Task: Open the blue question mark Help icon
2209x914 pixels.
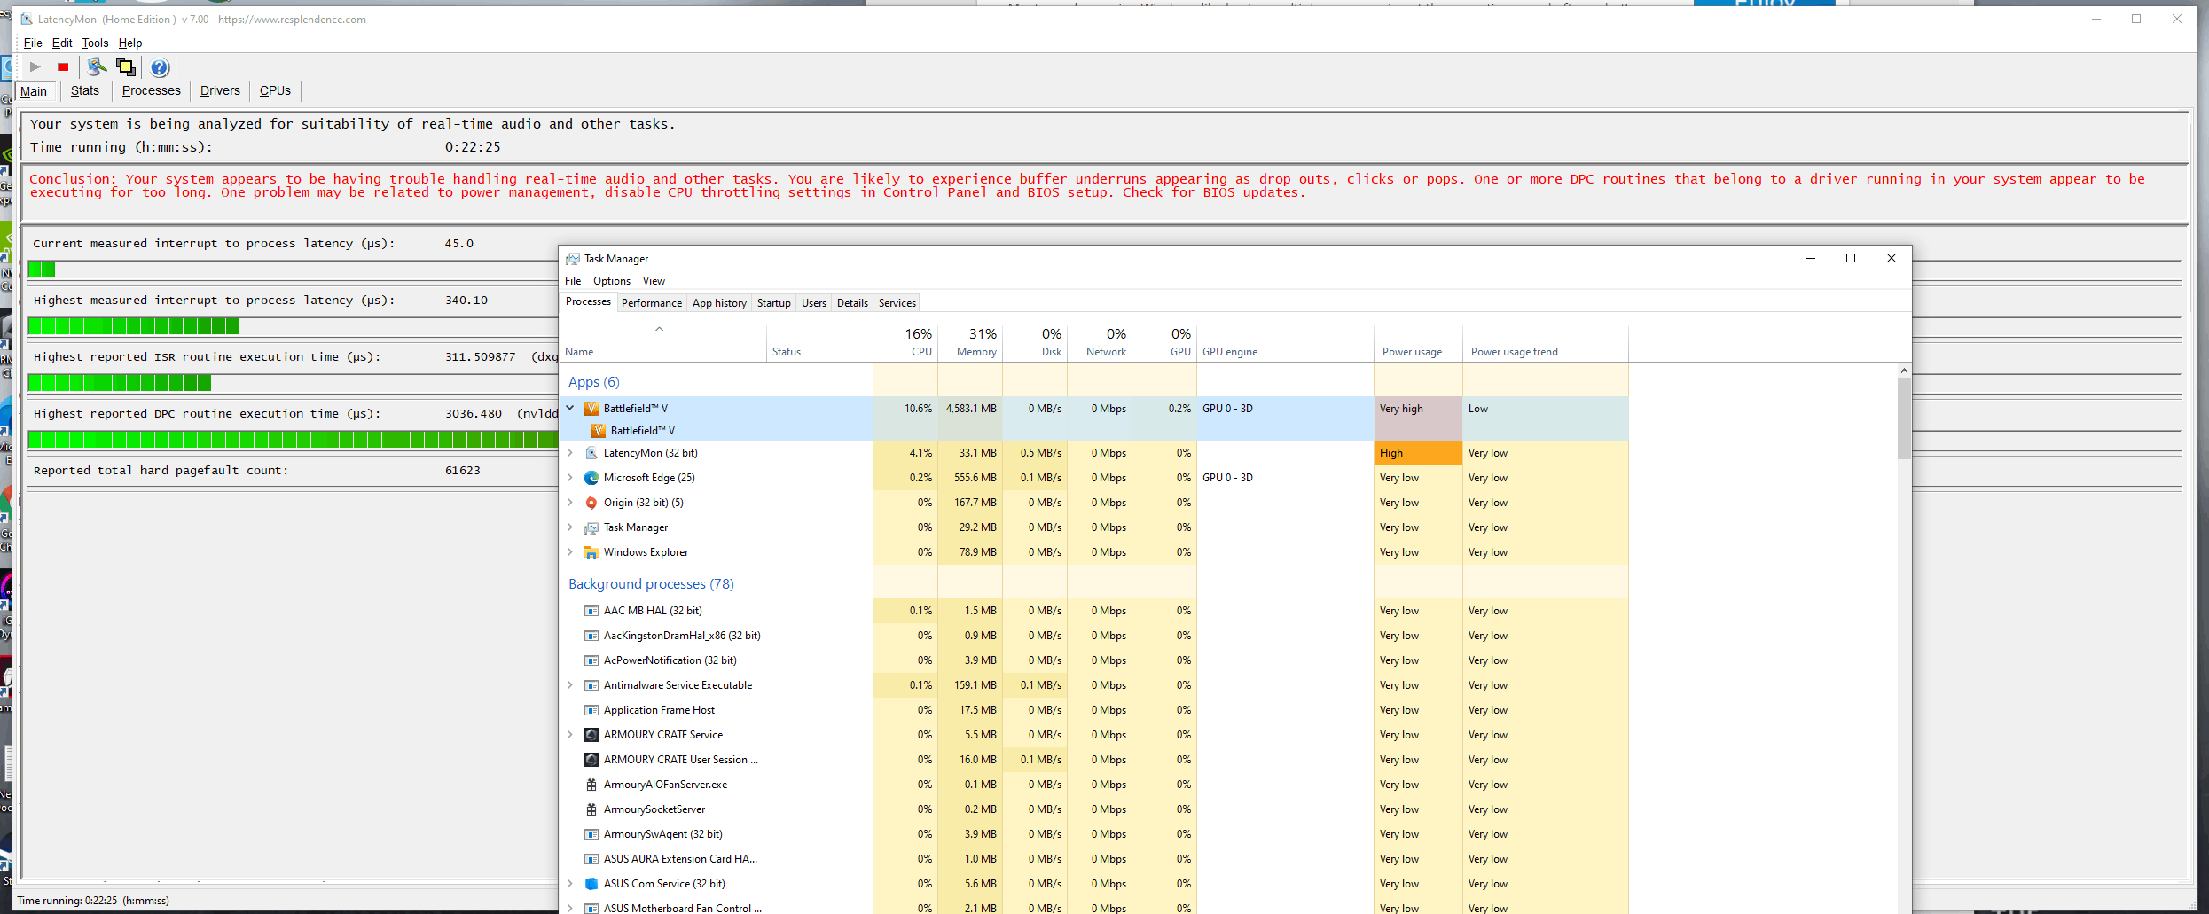Action: tap(160, 68)
